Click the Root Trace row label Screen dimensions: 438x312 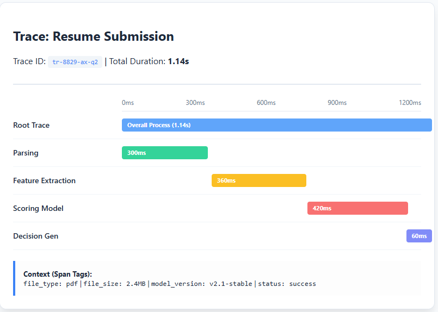coord(31,125)
